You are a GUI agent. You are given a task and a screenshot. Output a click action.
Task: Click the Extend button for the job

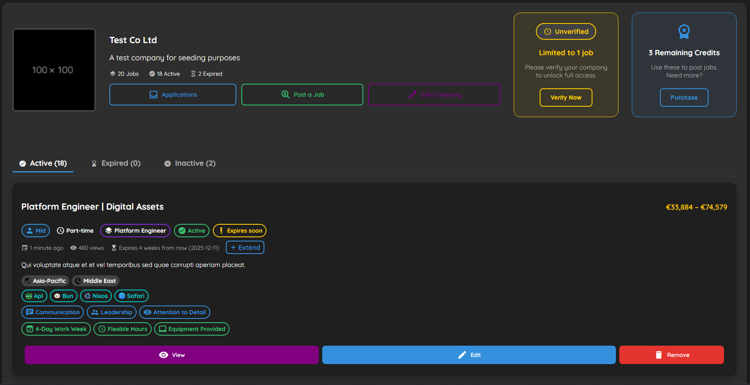245,247
